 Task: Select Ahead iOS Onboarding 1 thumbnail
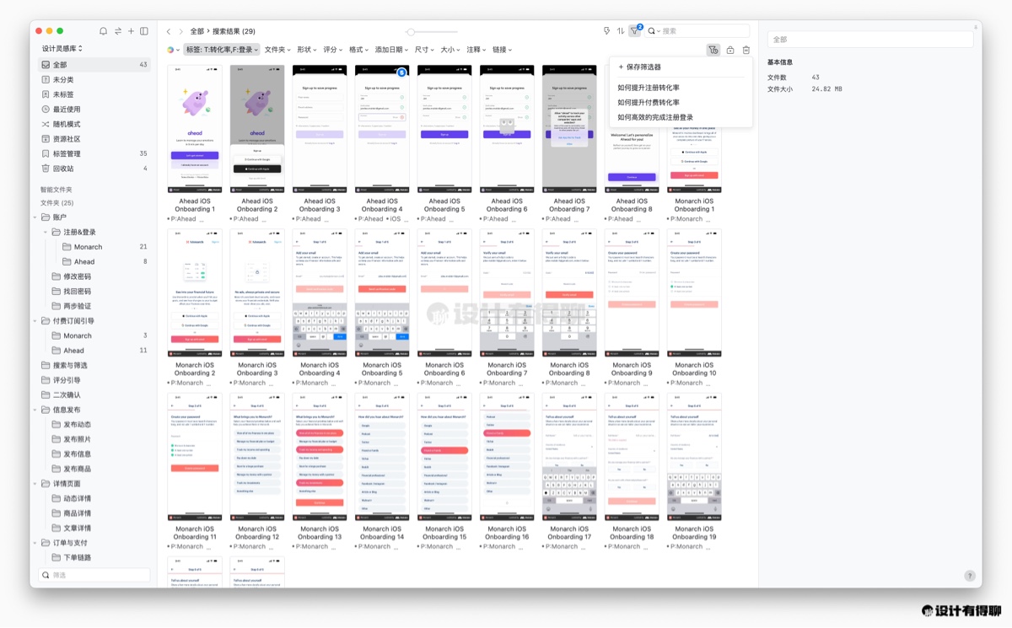195,130
